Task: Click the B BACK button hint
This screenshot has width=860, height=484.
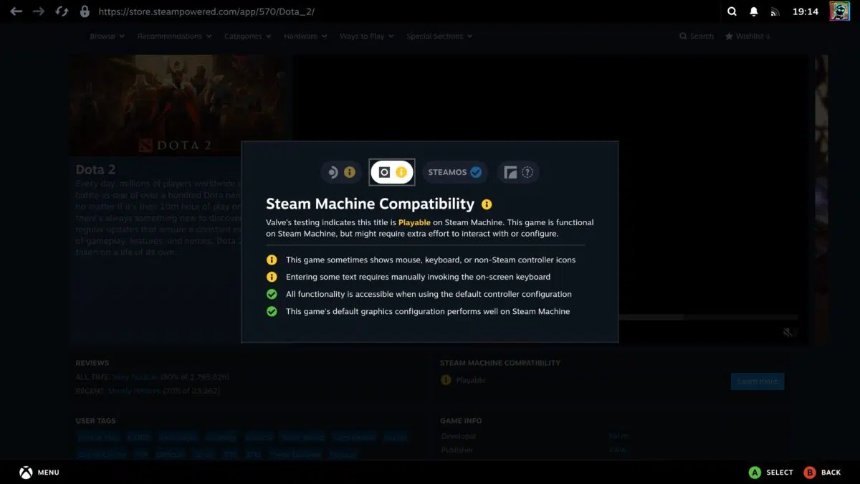Action: coord(822,473)
